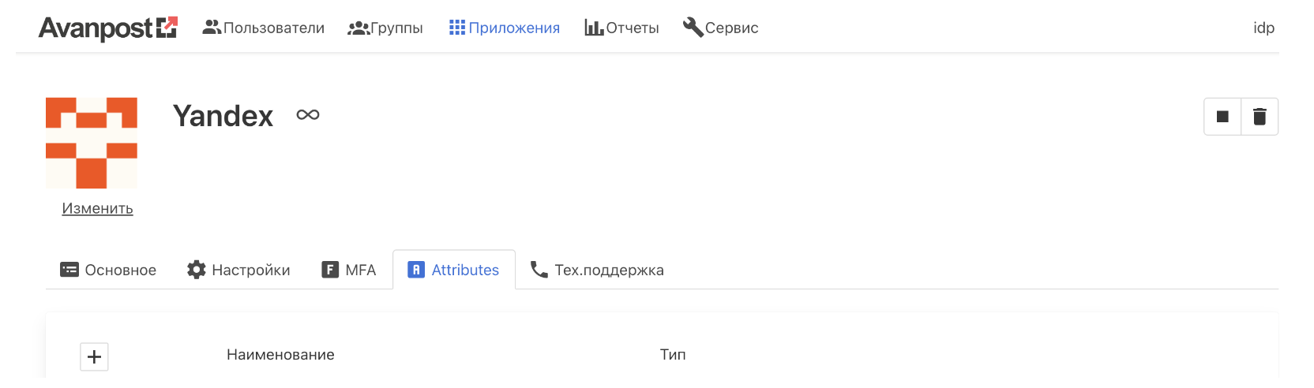Open the Основное tab
Viewport: 1314px width, 388px height.
(108, 270)
